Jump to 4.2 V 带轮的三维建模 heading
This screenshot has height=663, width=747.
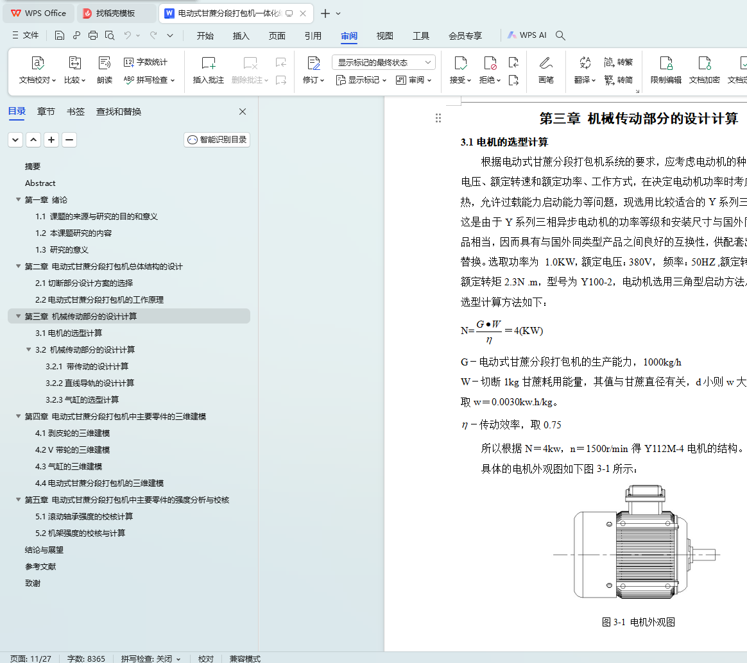coord(73,450)
